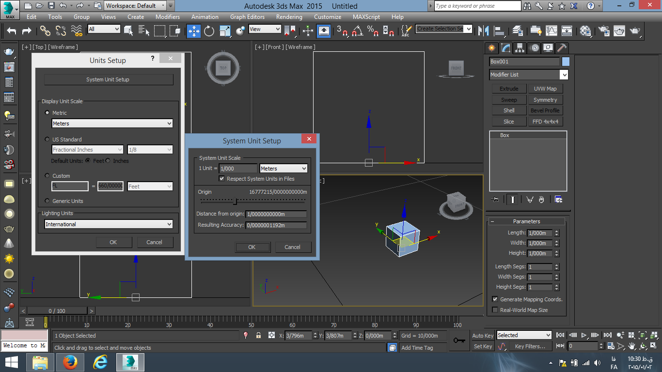
Task: Enable Real-World Map Size checkbox
Action: point(495,310)
